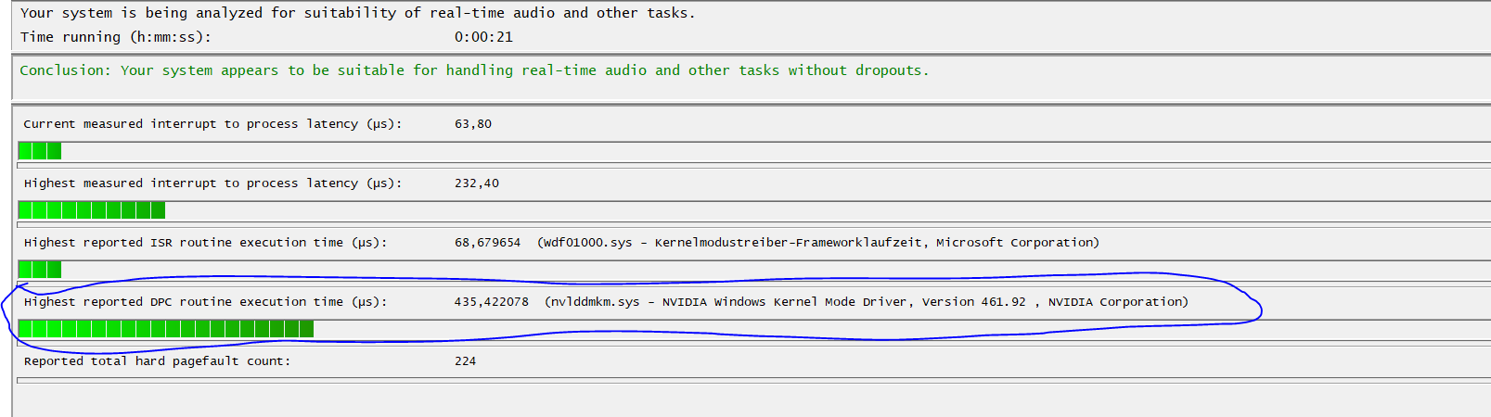The height and width of the screenshot is (417, 1491).
Task: Click the wdf01000.sys driver description
Action: (818, 243)
